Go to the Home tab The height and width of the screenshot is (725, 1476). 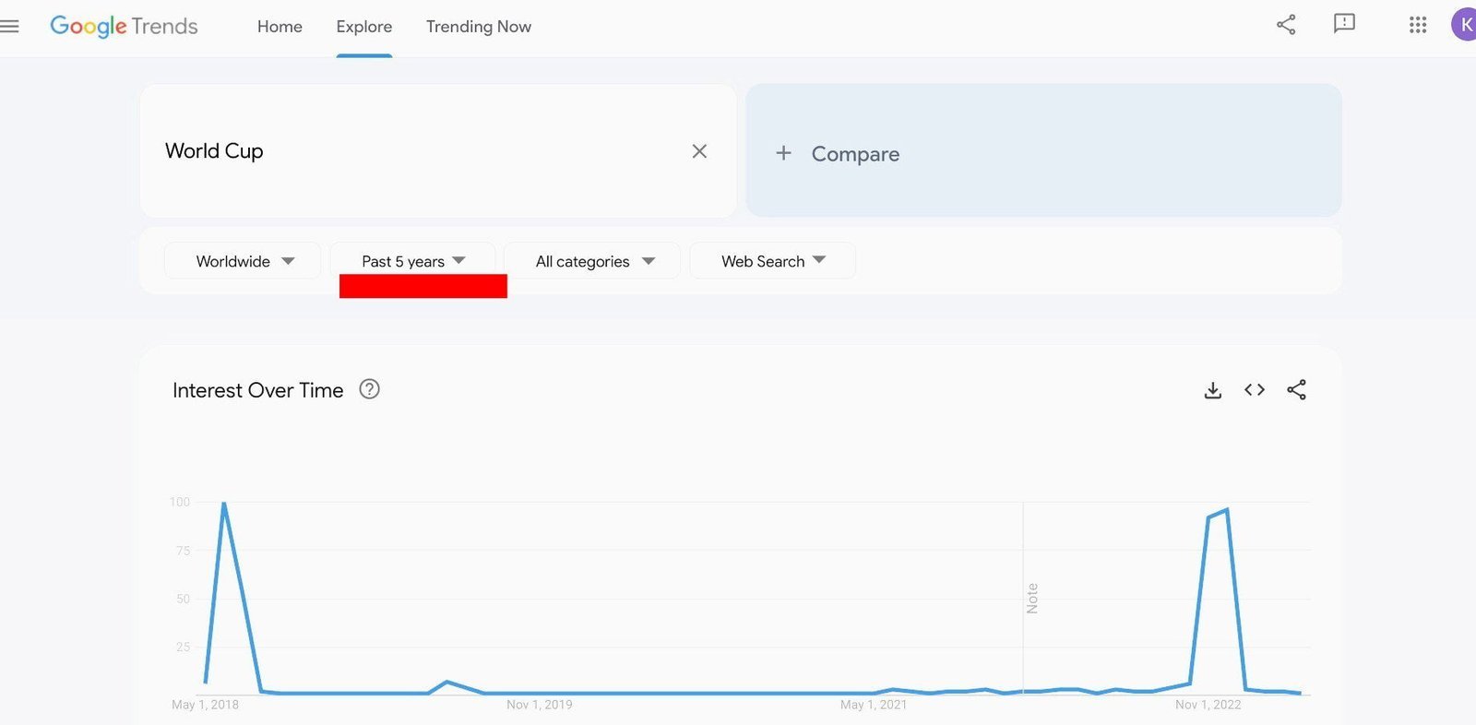(280, 27)
